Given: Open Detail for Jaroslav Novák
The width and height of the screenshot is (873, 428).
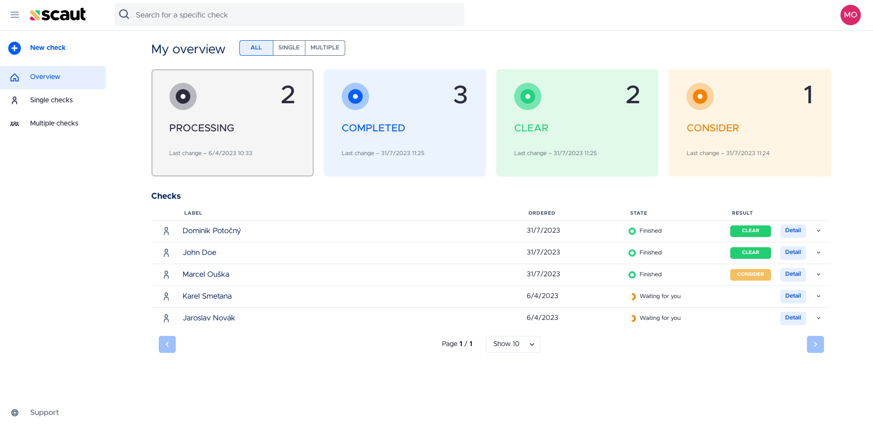Looking at the screenshot, I should [793, 318].
